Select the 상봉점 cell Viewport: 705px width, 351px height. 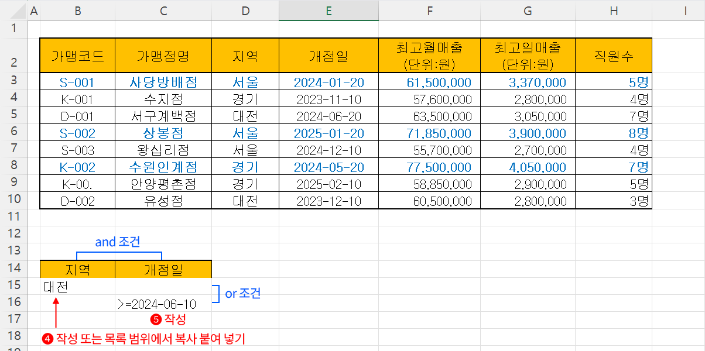pos(163,132)
